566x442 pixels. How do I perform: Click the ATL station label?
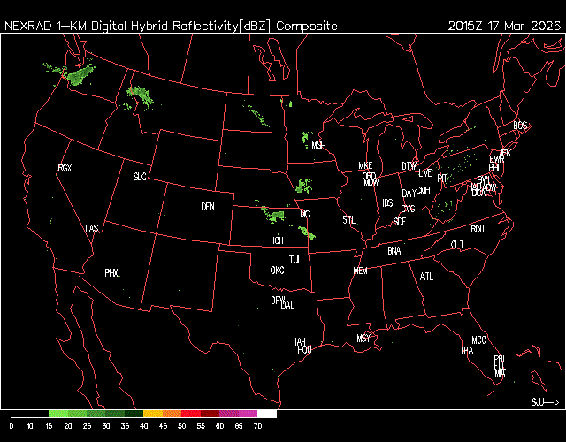click(427, 277)
